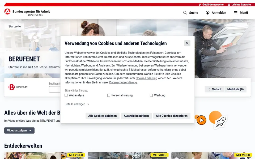Enable the Webanalyse checkbox
This screenshot has height=159, width=255.
tap(66, 95)
